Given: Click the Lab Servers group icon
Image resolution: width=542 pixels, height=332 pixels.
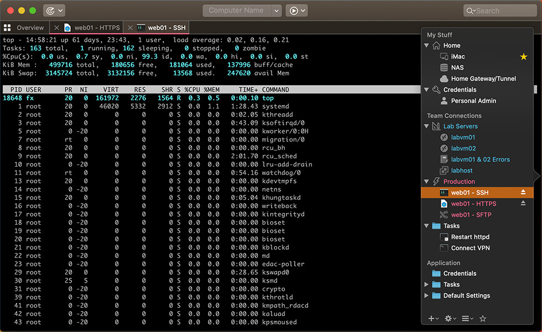Looking at the screenshot, I should click(x=436, y=126).
